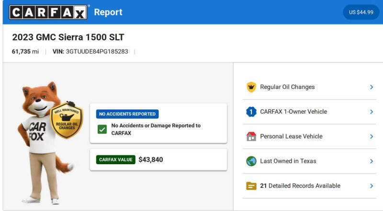Click the folder icon for Detailed Records
This screenshot has width=383, height=211.
[x=251, y=186]
